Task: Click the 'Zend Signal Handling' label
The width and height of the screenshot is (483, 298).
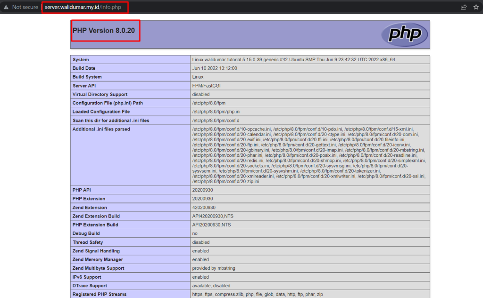Action: click(x=96, y=251)
